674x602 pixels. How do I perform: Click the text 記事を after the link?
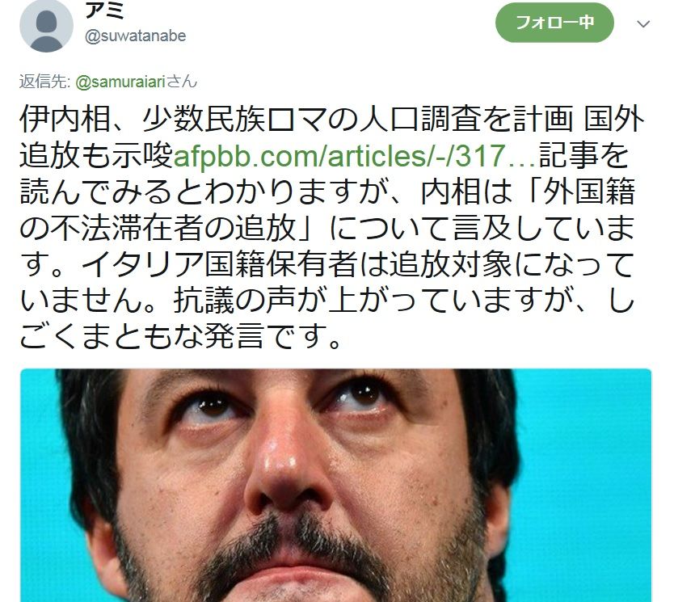[583, 155]
